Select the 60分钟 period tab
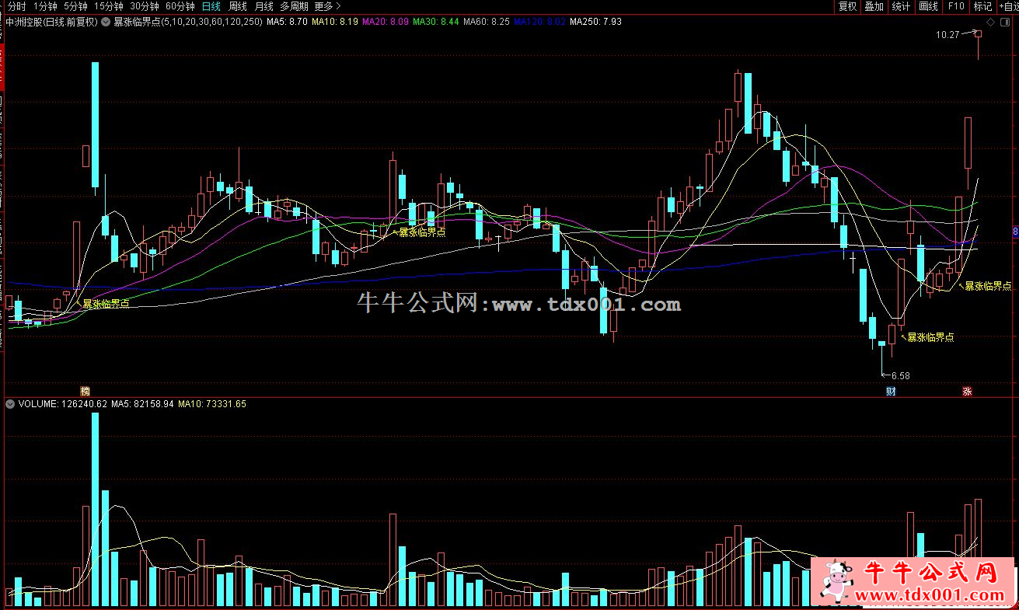Screen dimensions: 1019x610 pos(180,6)
